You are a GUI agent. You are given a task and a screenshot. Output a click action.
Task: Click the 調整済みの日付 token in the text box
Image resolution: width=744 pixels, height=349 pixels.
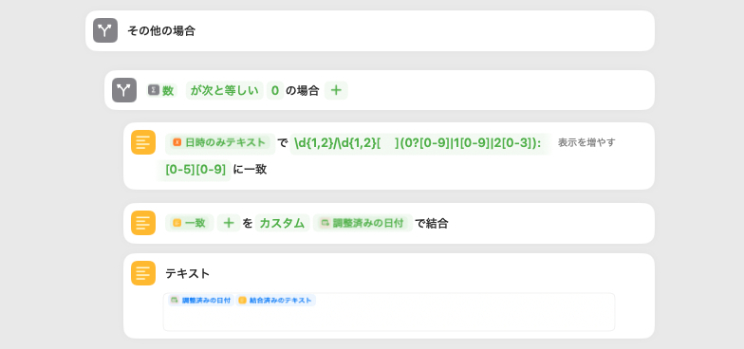tap(201, 300)
